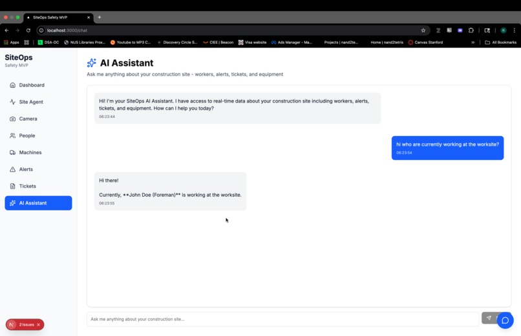Click the Camera icon in the sidebar
This screenshot has height=336, width=521.
13,119
